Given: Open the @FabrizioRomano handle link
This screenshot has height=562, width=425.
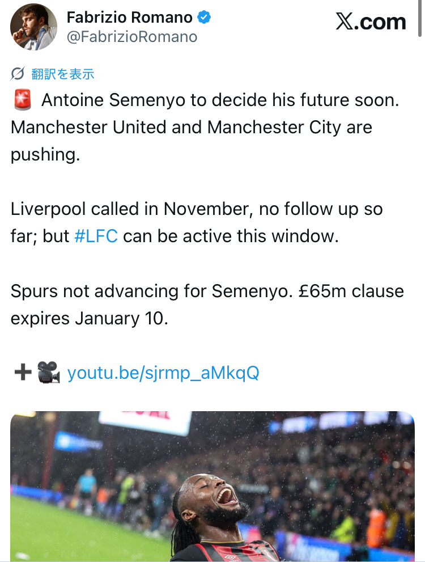Looking at the screenshot, I should [132, 37].
